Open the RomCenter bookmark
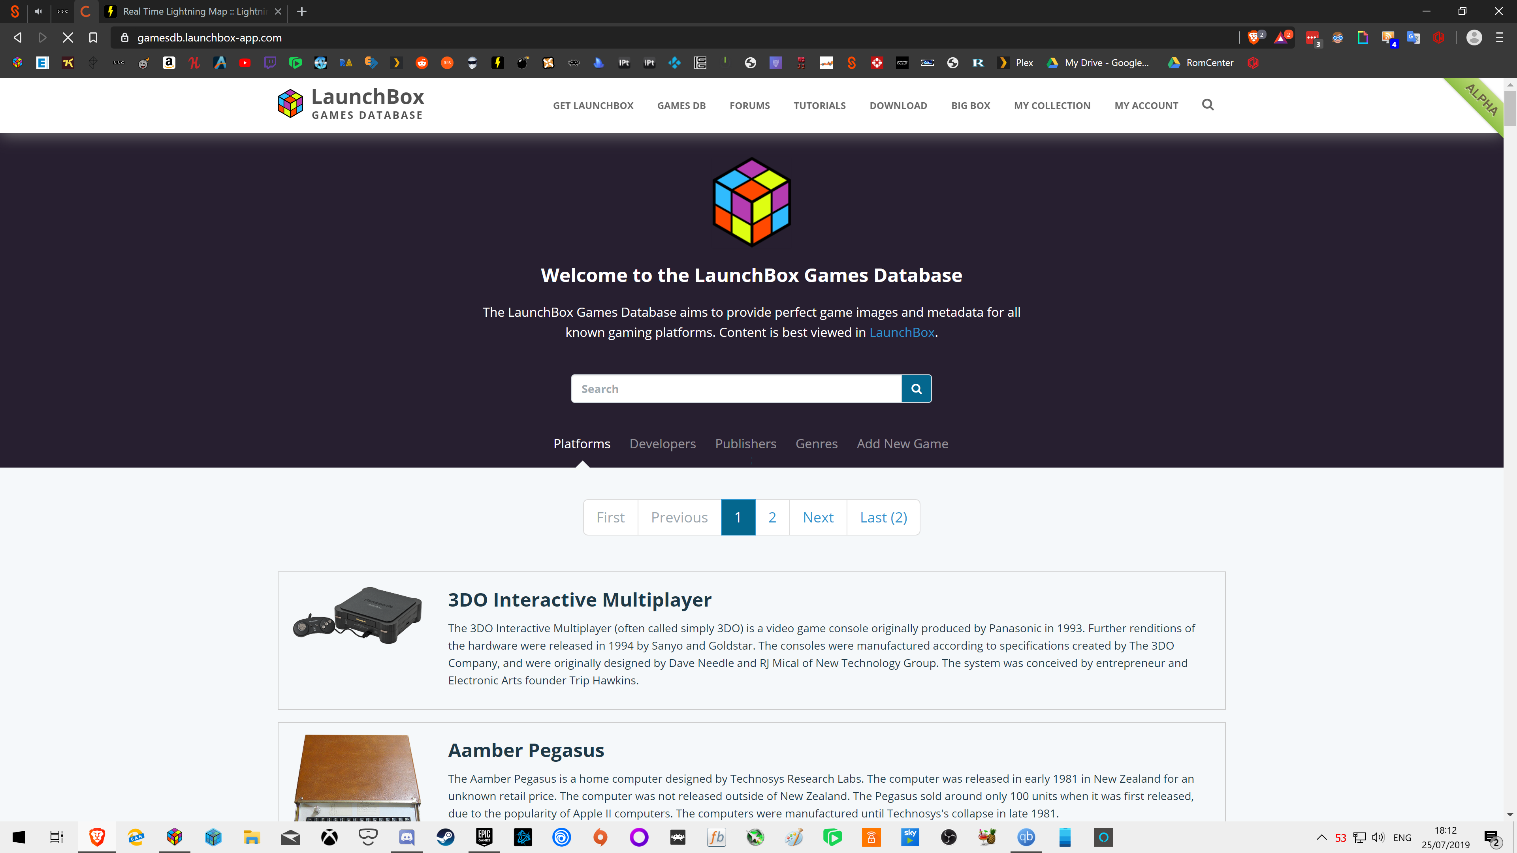The image size is (1517, 853). coord(1201,62)
